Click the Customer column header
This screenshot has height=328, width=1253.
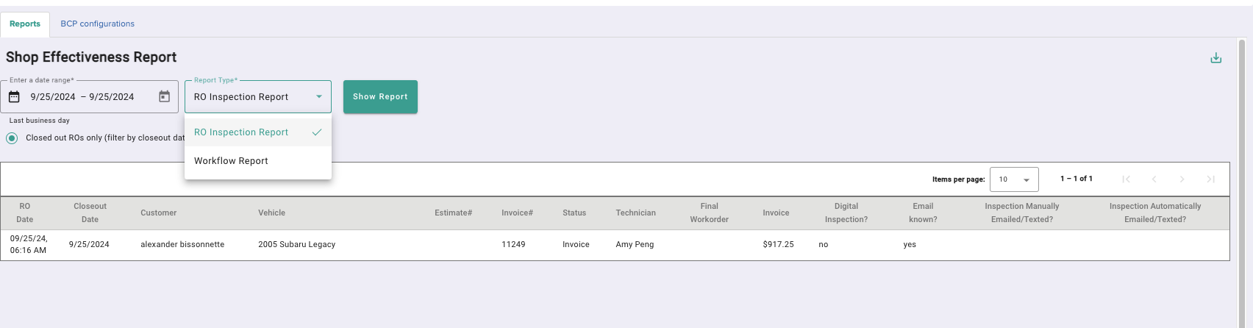click(158, 213)
